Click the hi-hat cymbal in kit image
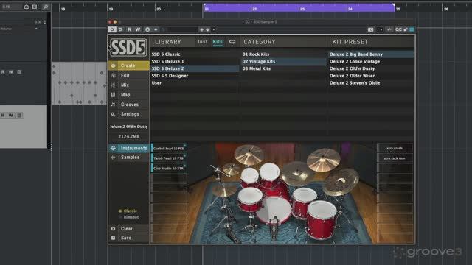472x265 pixels. 224,191
